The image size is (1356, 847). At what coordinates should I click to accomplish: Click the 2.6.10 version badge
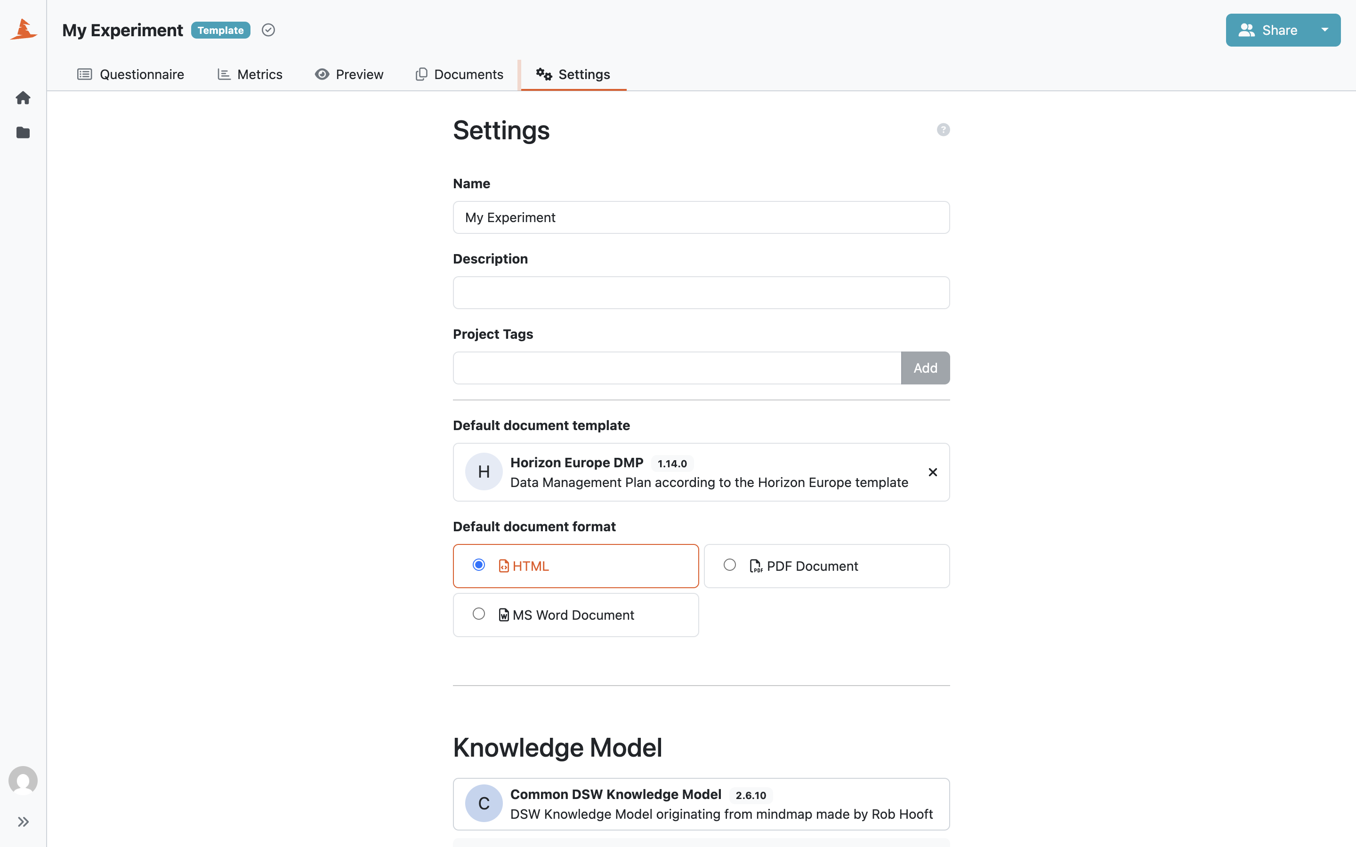point(751,795)
